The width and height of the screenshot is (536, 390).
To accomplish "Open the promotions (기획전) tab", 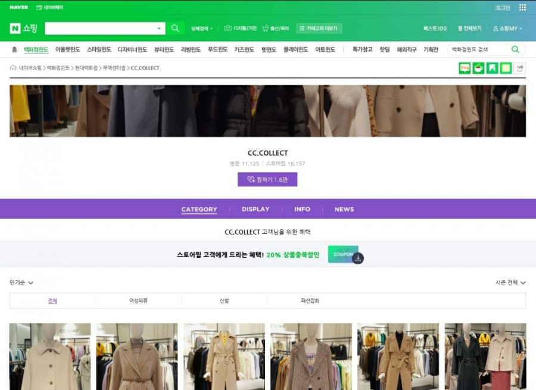I will [431, 49].
